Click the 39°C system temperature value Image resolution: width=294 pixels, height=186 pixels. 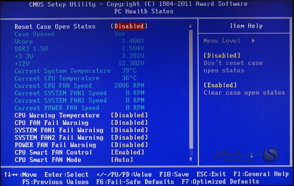pyautogui.click(x=129, y=70)
